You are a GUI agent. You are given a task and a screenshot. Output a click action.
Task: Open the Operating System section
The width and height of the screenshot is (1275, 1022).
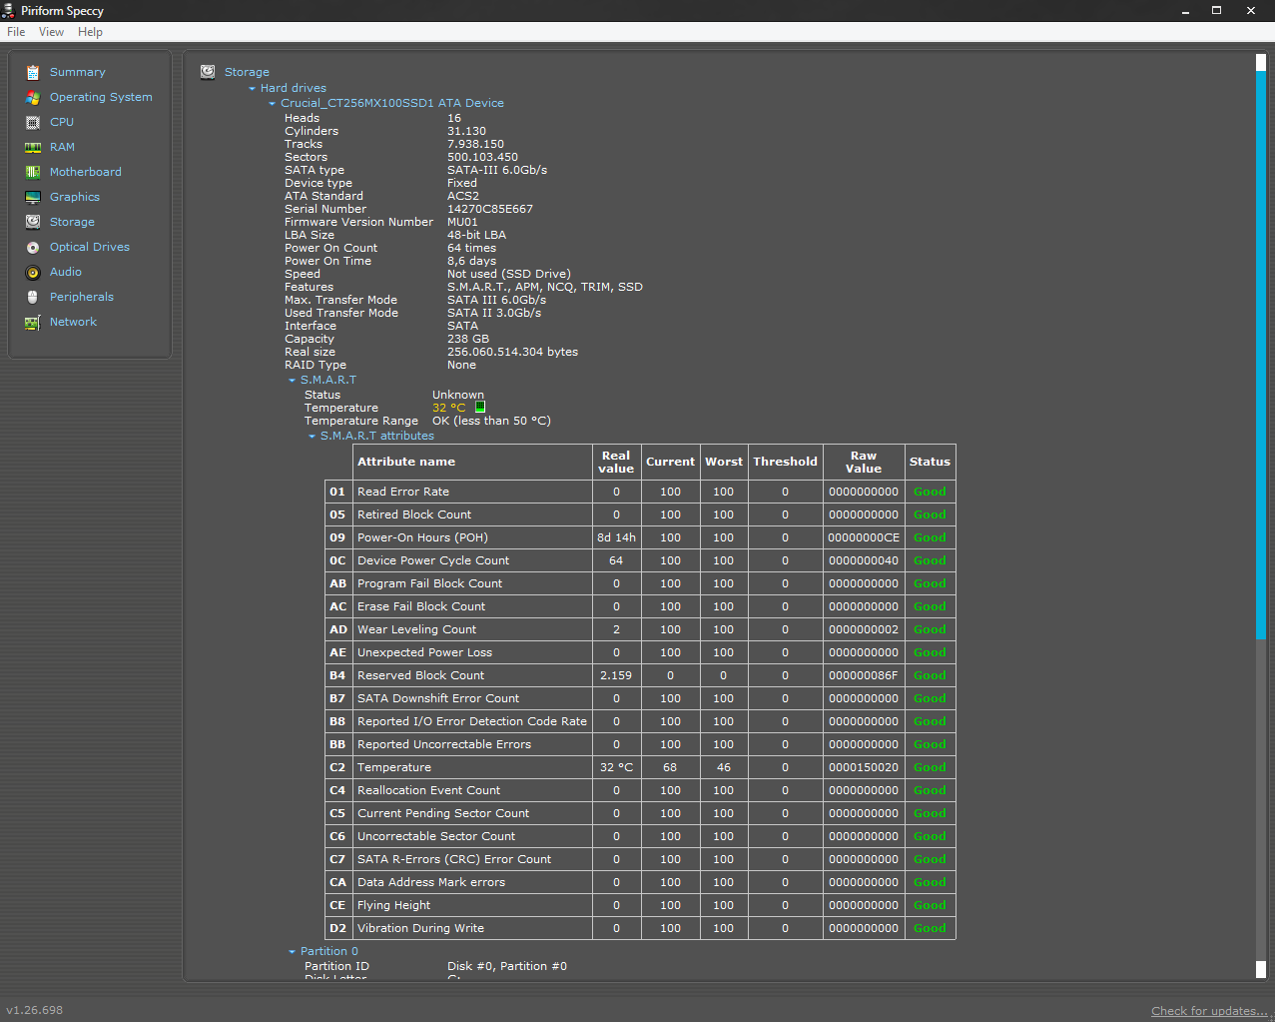tap(101, 97)
